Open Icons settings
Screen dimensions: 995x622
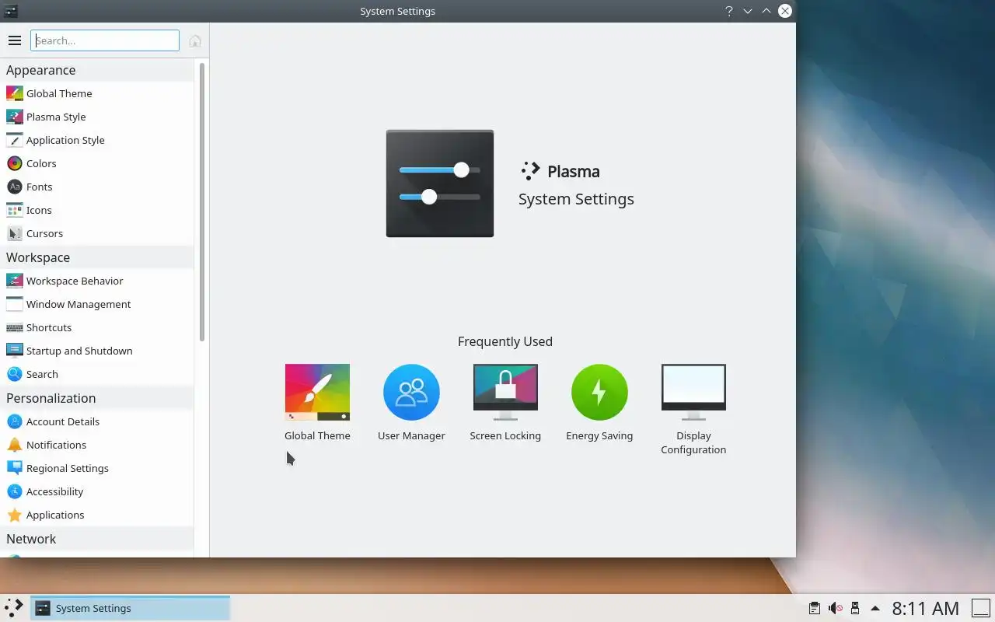tap(97, 210)
